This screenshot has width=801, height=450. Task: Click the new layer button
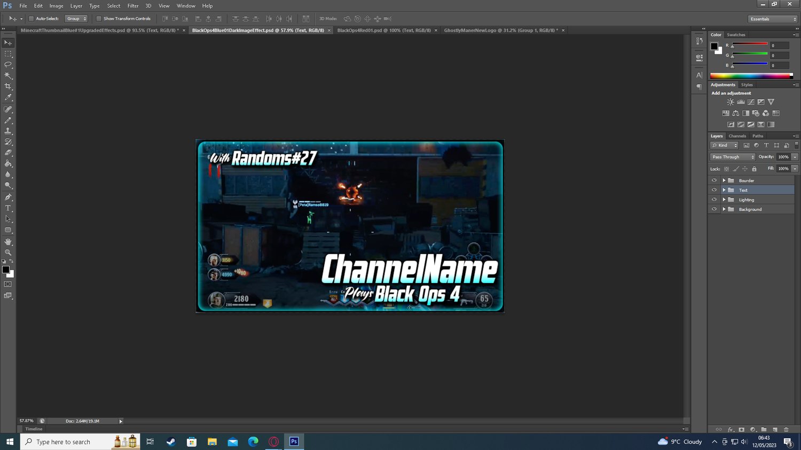(x=775, y=430)
